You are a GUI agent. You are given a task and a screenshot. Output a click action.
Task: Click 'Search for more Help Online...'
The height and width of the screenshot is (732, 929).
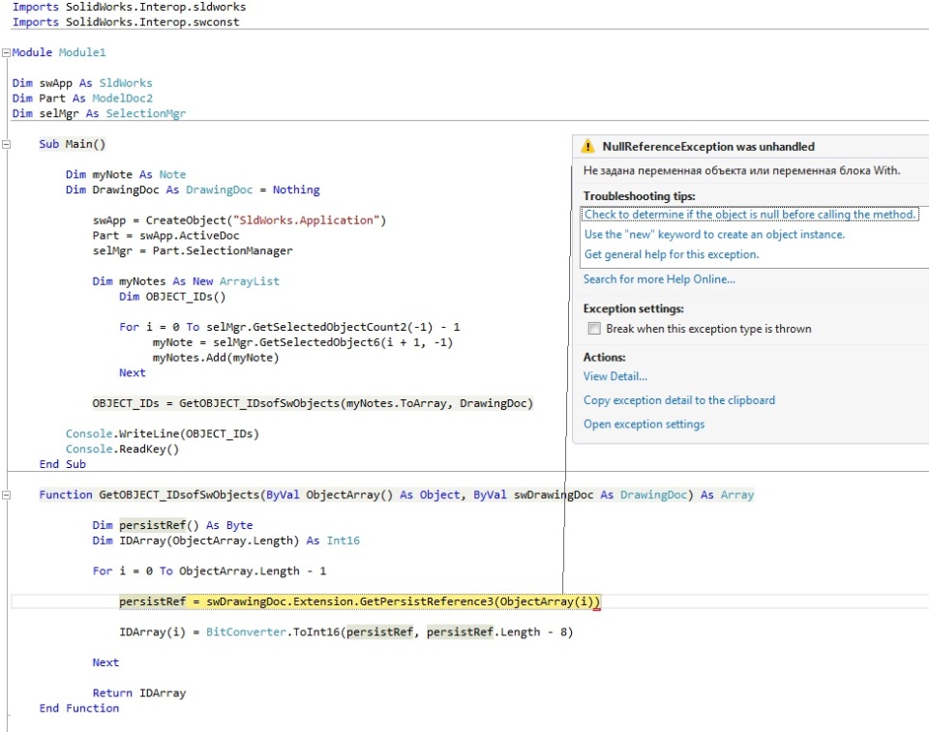659,279
